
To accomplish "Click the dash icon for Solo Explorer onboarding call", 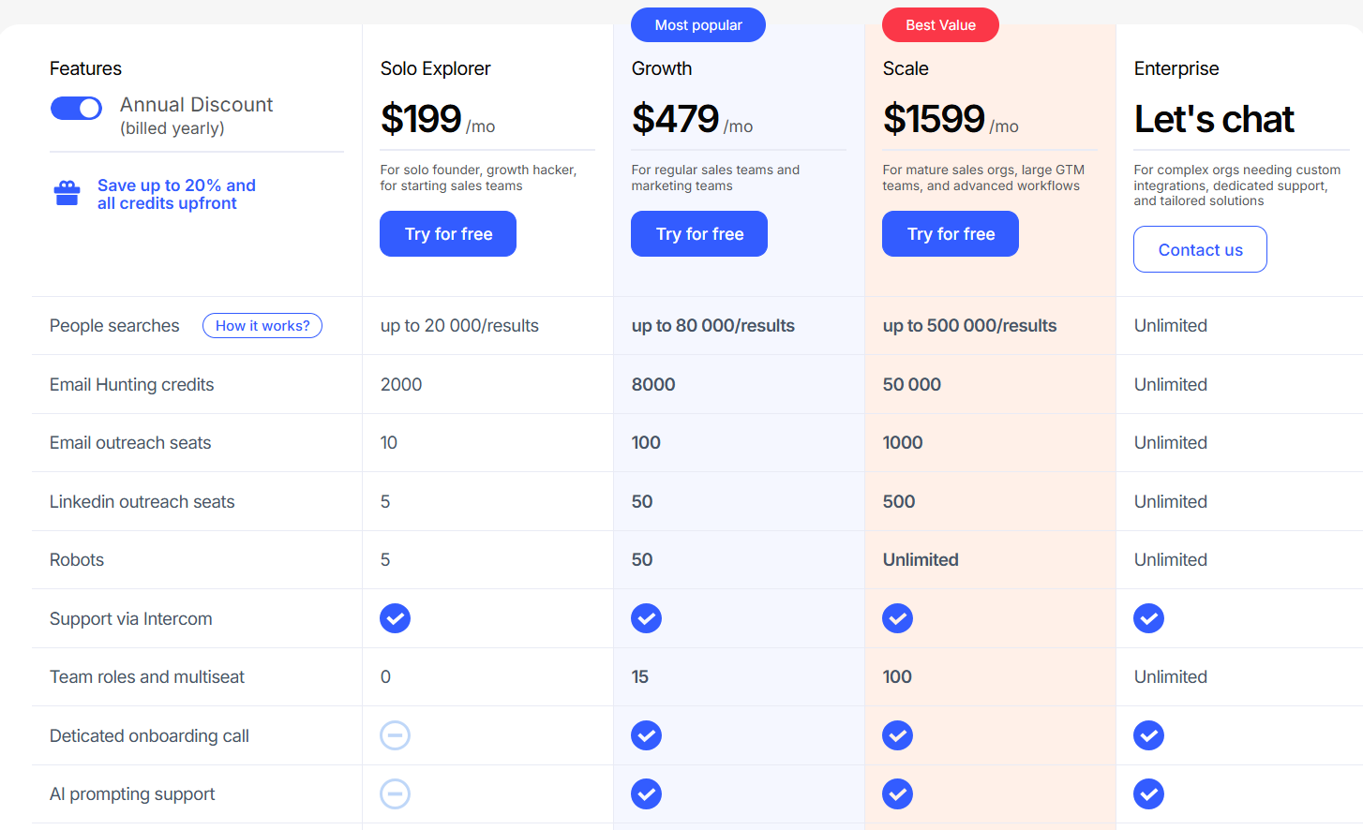I will click(395, 735).
